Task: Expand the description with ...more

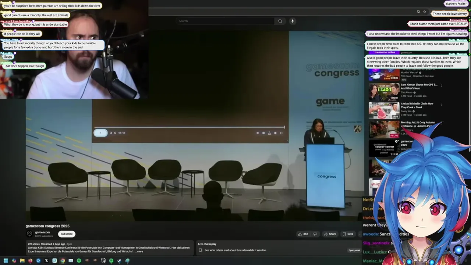Action: tap(139, 251)
